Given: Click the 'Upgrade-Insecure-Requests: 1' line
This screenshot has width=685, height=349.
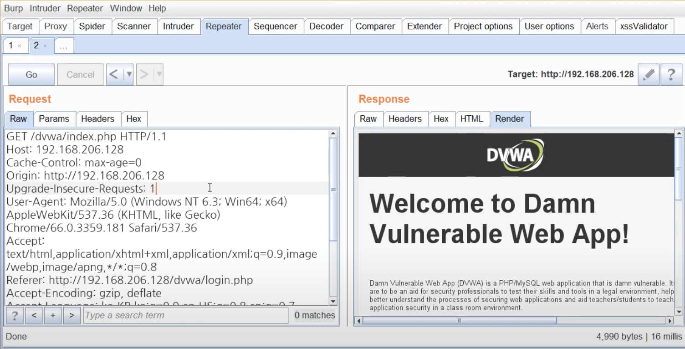Looking at the screenshot, I should pos(81,189).
